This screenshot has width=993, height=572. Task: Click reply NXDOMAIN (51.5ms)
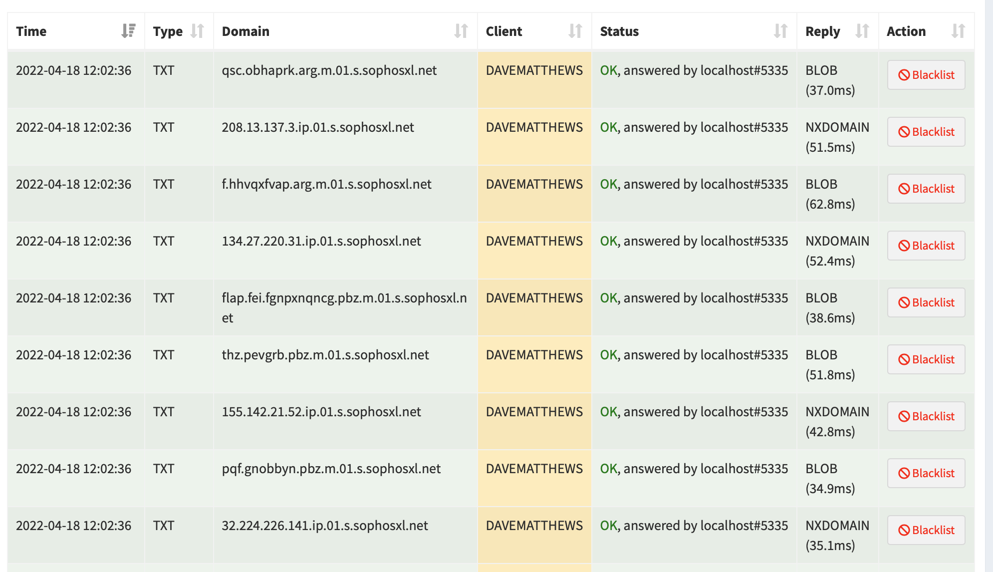[x=837, y=137]
